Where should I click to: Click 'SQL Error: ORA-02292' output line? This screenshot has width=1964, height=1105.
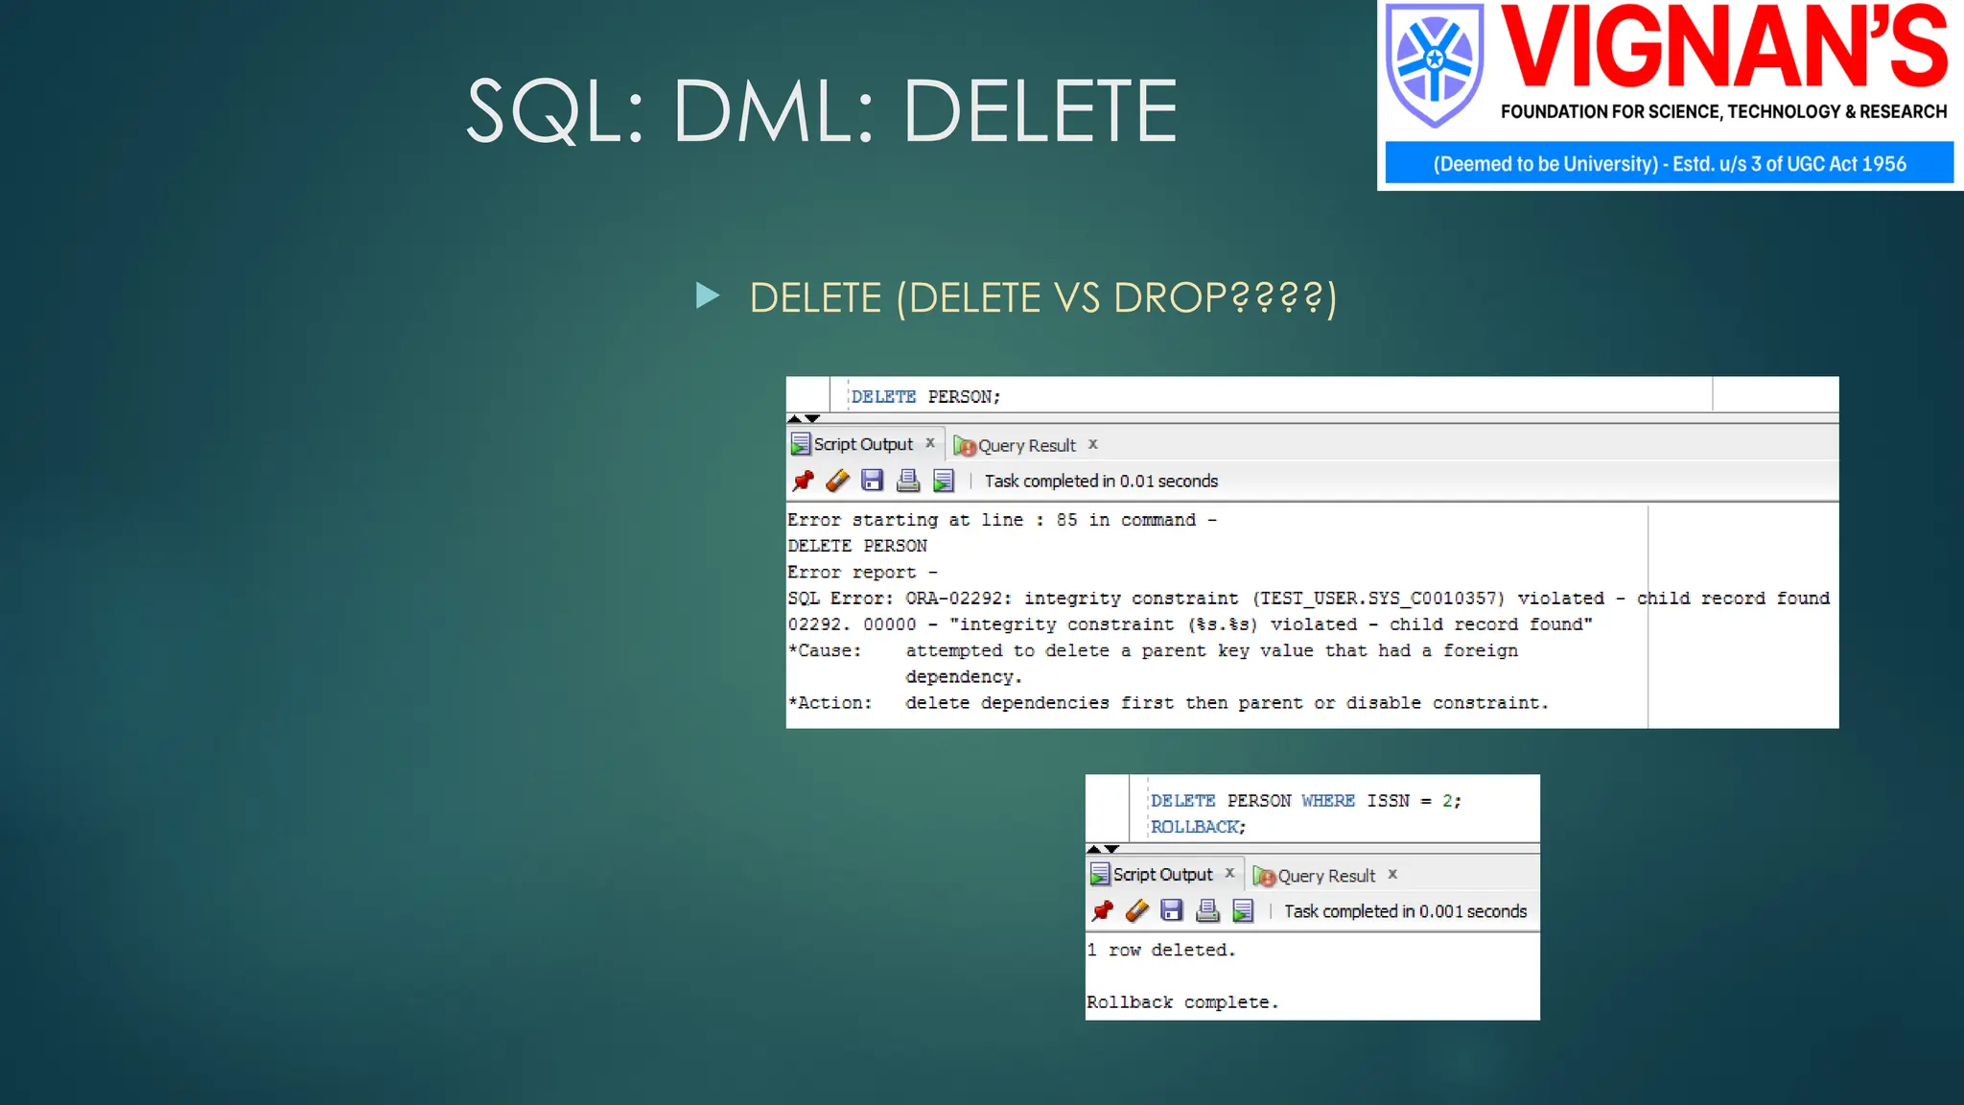(x=1309, y=598)
